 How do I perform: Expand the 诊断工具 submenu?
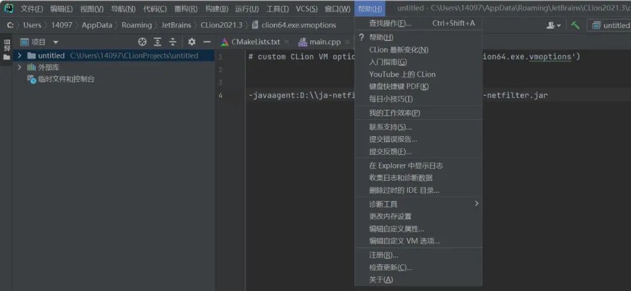[418, 204]
